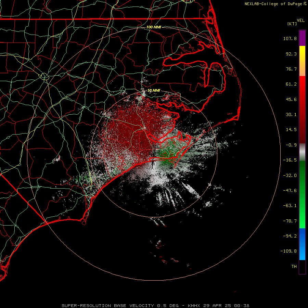Viewport: 308px width, 308px height.
Task: Select the -94.2 velocity legend value
Action: click(x=290, y=236)
